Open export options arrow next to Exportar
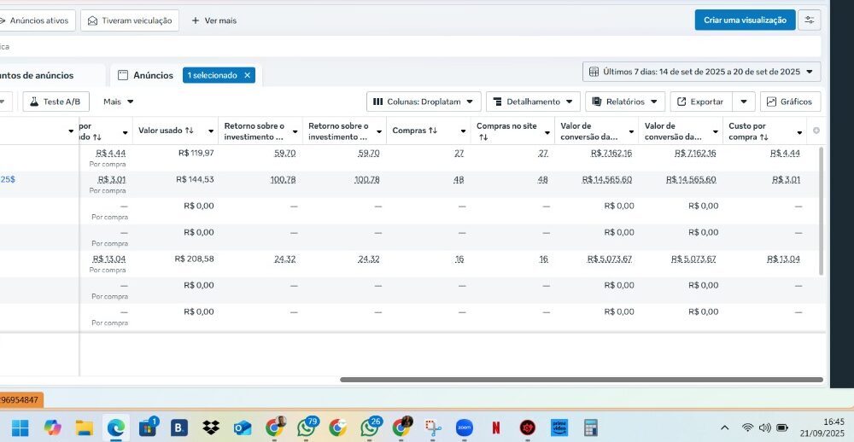The height and width of the screenshot is (442, 854). (744, 102)
